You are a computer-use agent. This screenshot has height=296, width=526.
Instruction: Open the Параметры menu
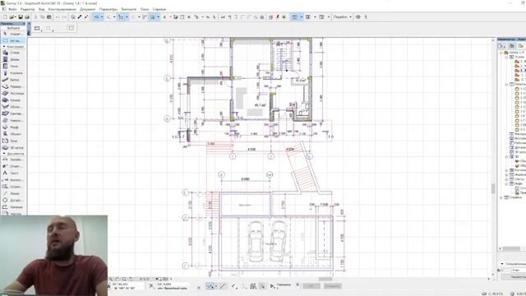[108, 9]
